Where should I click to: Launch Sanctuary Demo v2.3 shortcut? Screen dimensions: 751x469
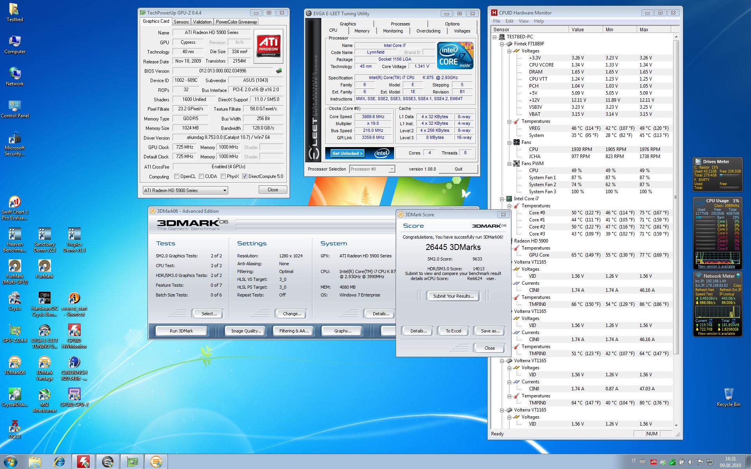44,240
